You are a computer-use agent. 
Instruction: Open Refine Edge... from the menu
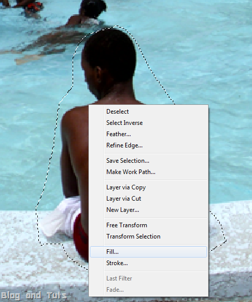[148, 145]
